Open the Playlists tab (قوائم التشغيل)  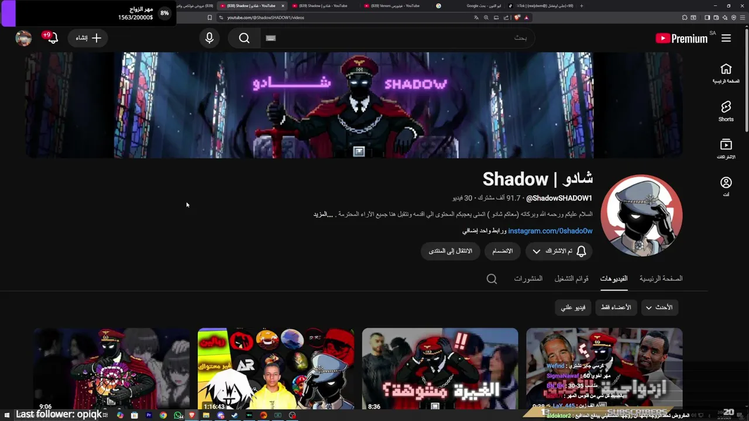tap(572, 279)
